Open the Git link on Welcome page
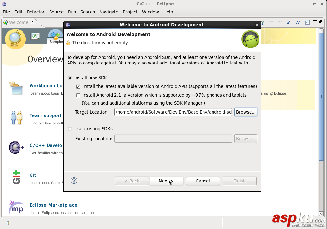Viewport: 327px width, 229px height. pos(33,175)
